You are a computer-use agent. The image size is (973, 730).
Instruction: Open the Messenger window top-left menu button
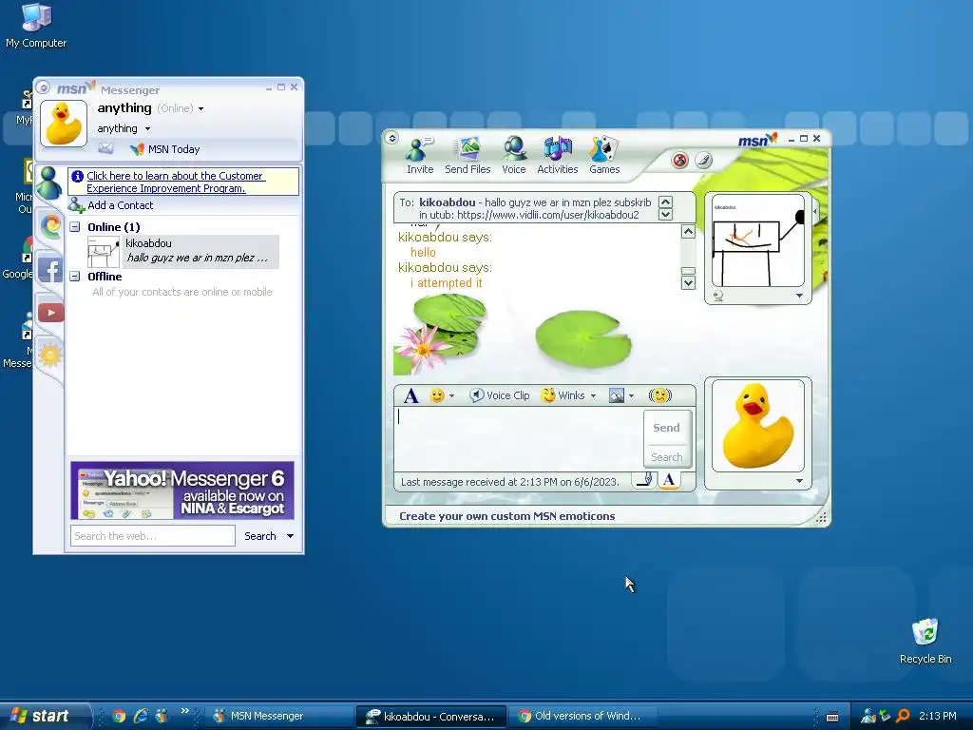(43, 87)
